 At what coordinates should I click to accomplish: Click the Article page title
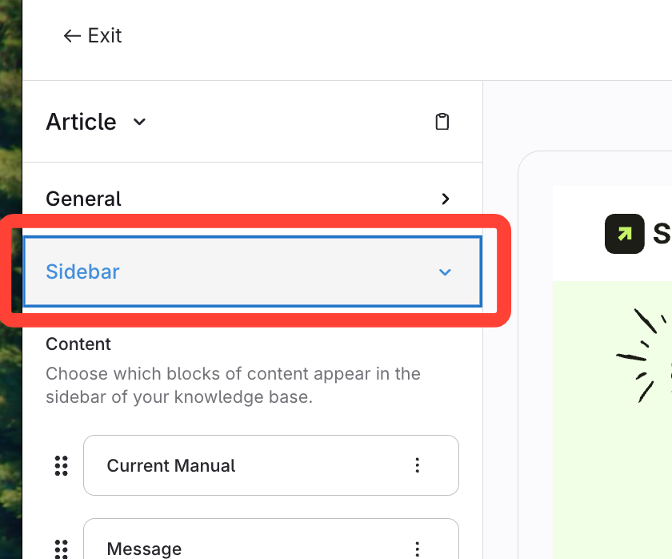click(81, 122)
